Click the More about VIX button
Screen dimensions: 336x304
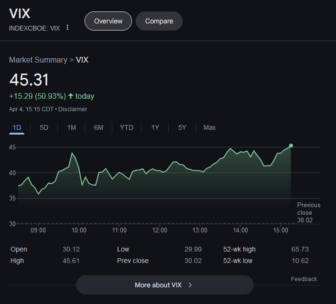pyautogui.click(x=165, y=285)
